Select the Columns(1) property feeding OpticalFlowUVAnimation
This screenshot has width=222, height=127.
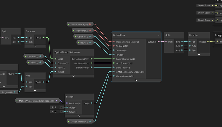(x=33, y=56)
